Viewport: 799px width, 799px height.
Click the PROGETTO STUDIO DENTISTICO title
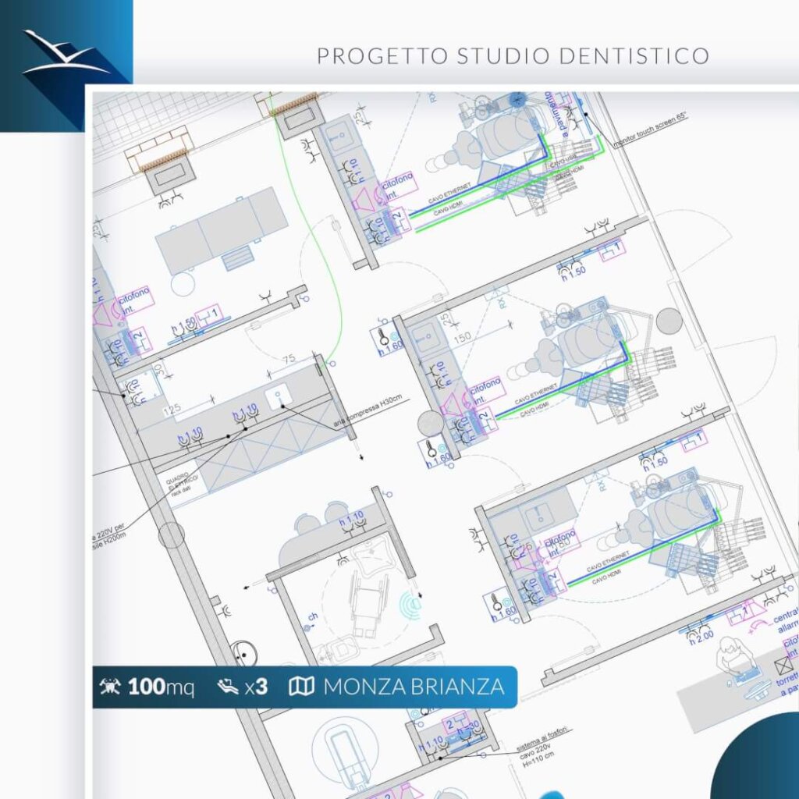(513, 56)
